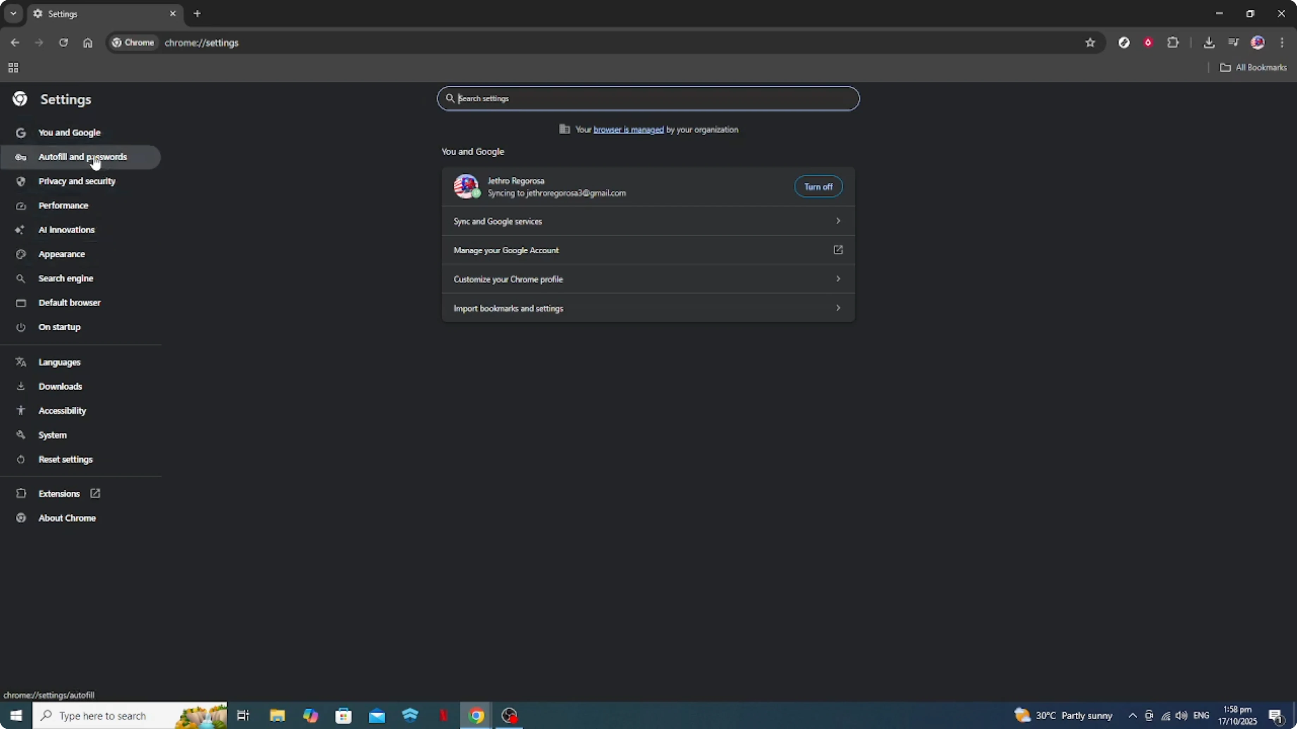The image size is (1297, 729).
Task: Click the taskbar search box
Action: coord(130,715)
